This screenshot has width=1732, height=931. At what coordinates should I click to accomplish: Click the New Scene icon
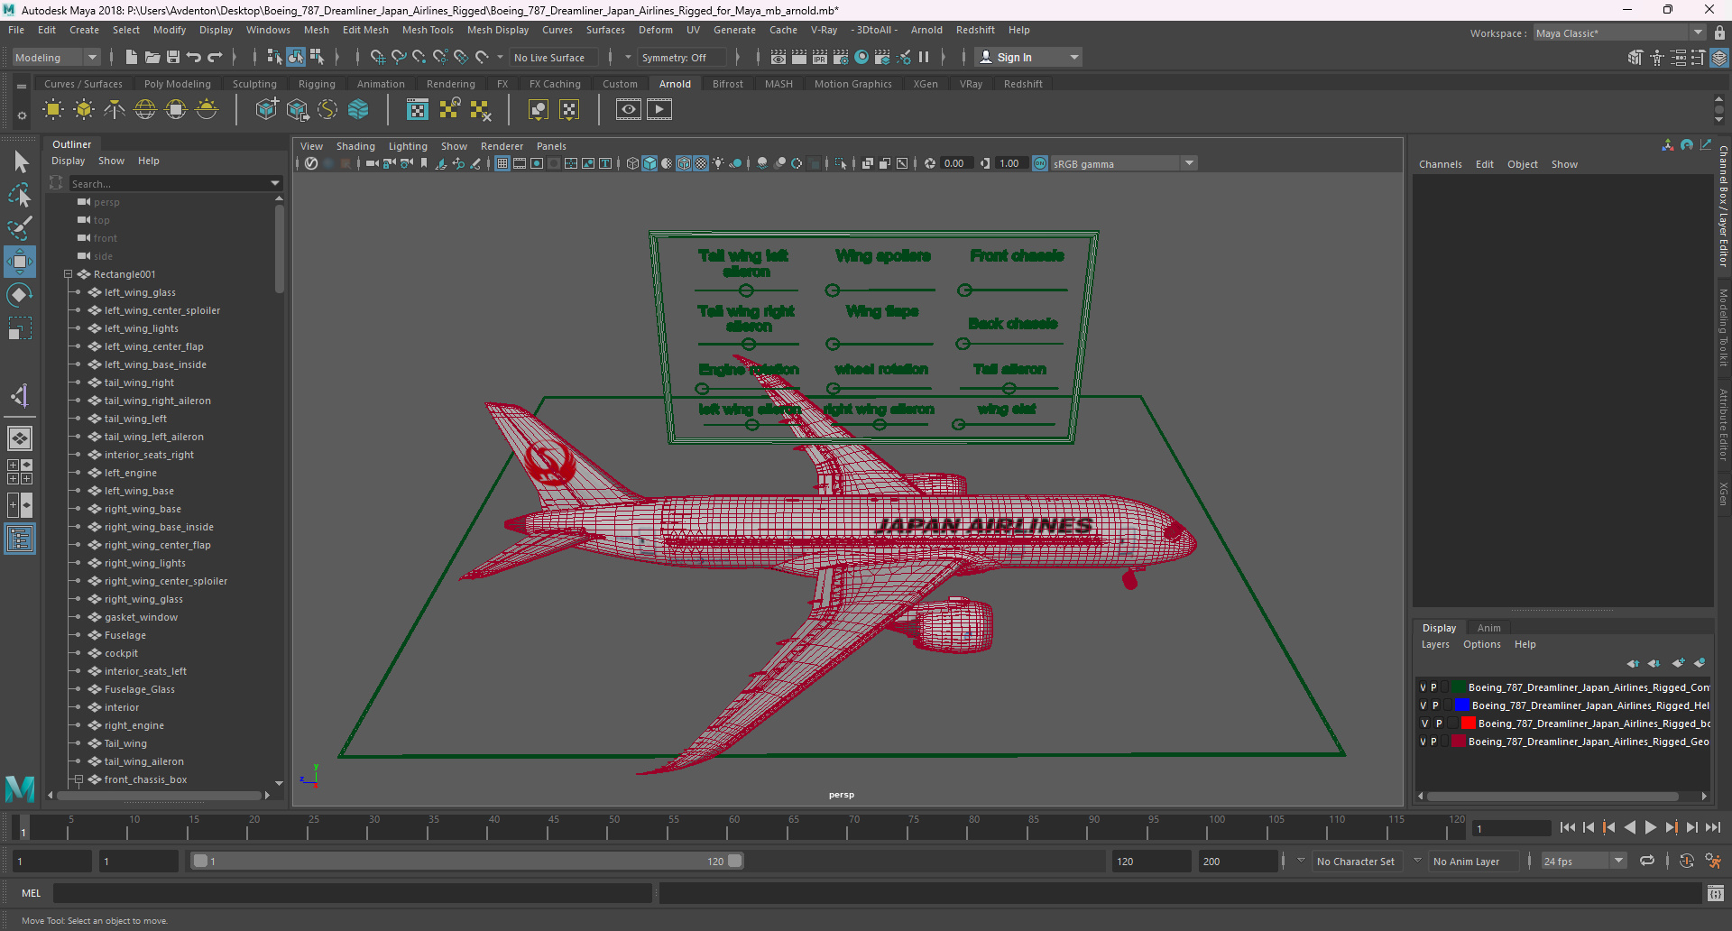click(x=132, y=57)
